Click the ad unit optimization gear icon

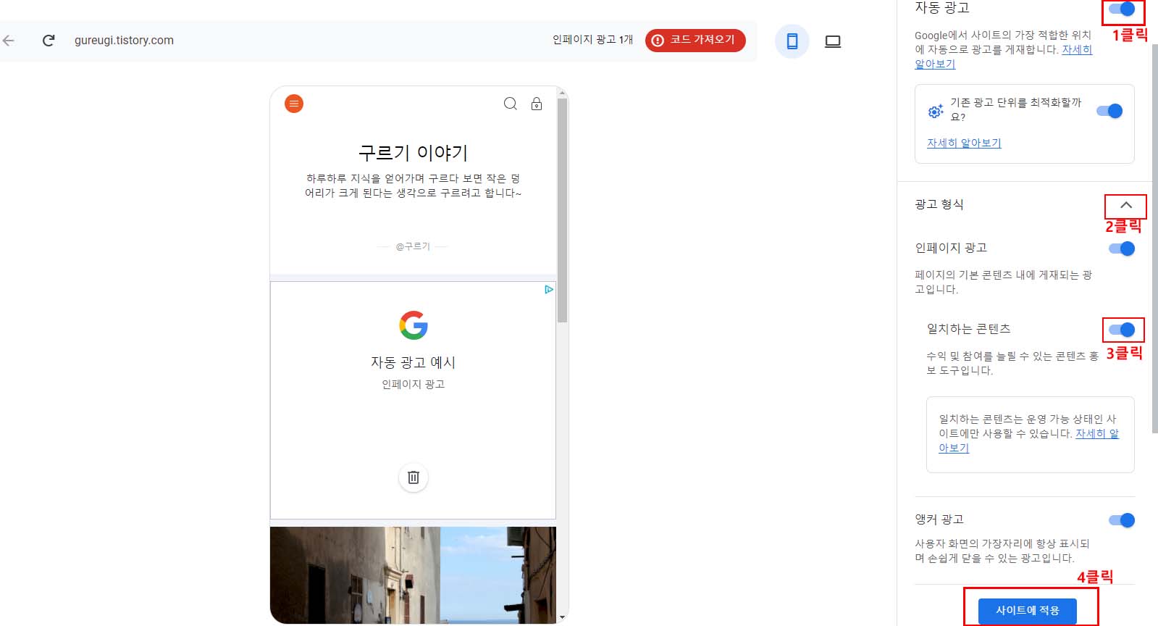936,111
